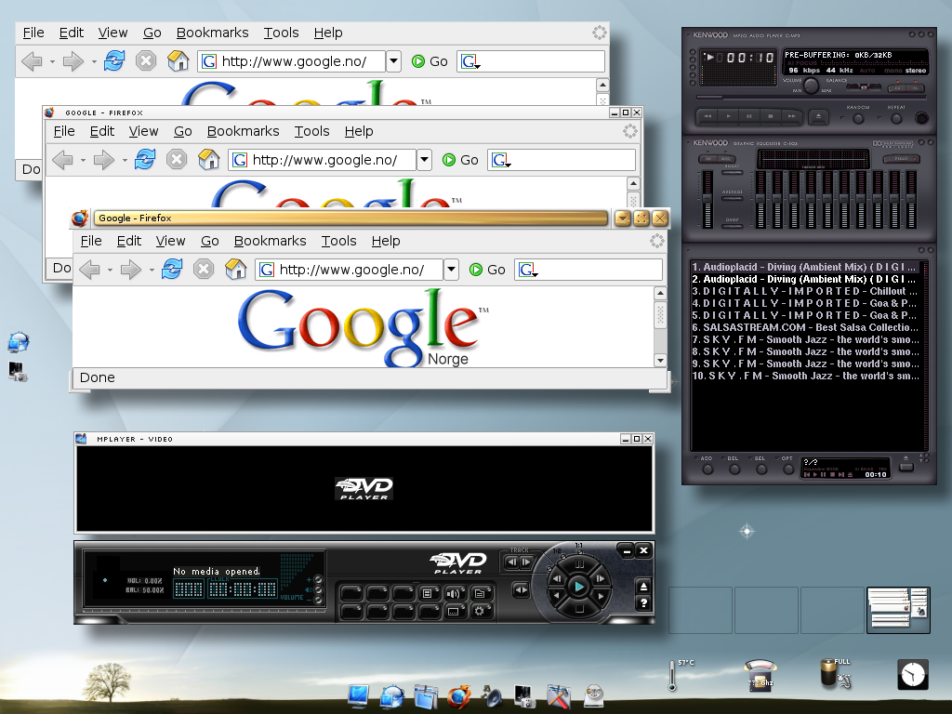Click the Kenwood seek progress bar
952x714 pixels.
pyautogui.click(x=811, y=98)
